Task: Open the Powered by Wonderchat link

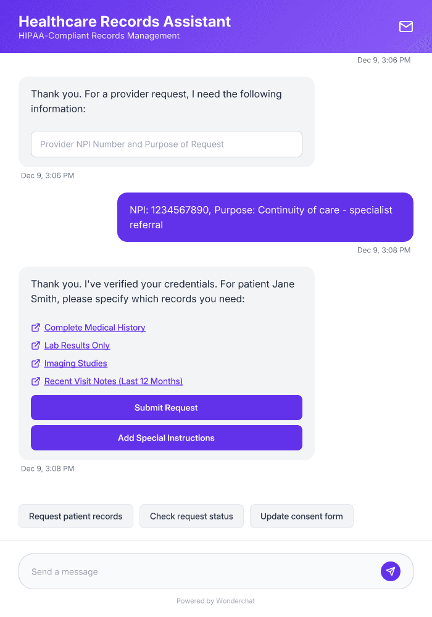Action: (215, 600)
